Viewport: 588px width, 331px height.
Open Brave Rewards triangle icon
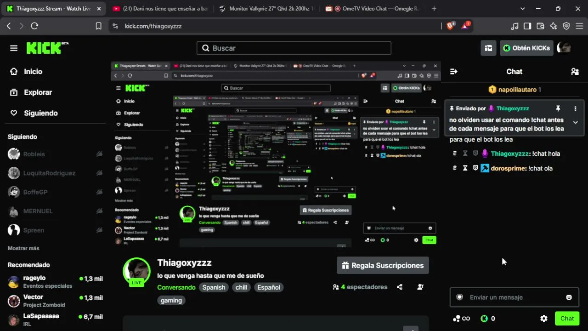466,26
